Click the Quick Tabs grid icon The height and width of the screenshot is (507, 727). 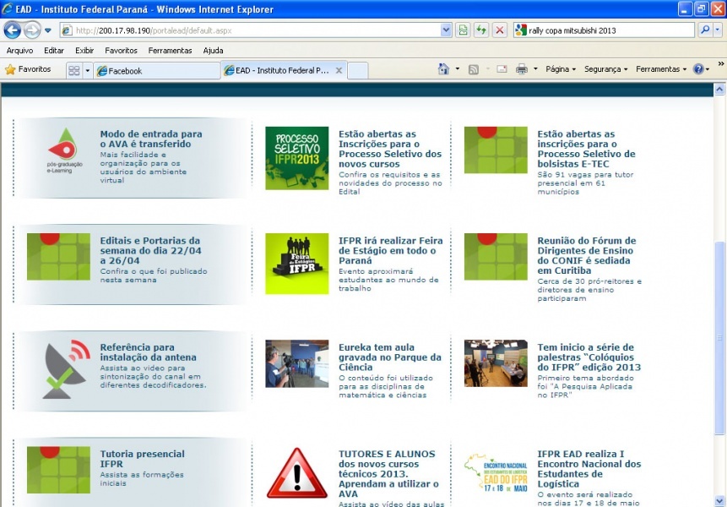(x=73, y=70)
